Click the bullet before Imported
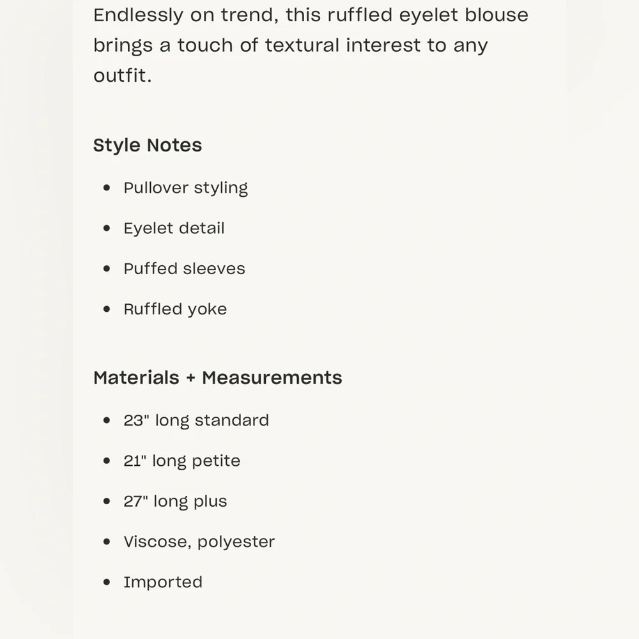Screen dimensions: 639x639 pos(107,582)
